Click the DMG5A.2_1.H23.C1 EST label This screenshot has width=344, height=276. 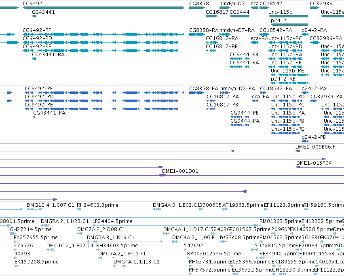coord(65,221)
